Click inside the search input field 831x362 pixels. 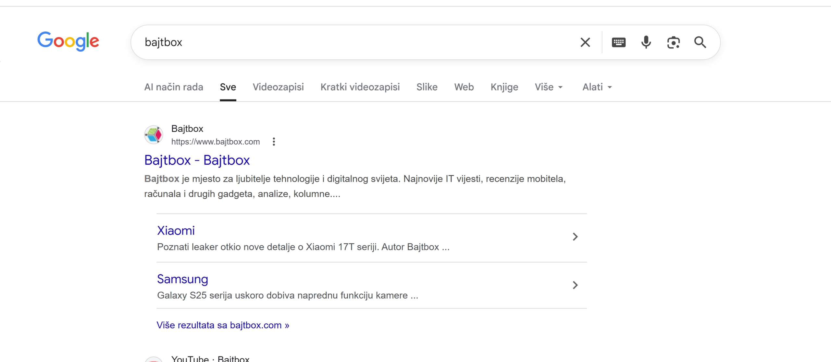coord(325,42)
